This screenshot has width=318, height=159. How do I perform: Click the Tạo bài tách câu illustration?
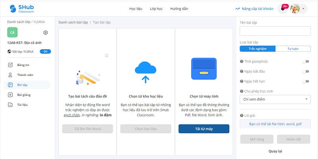coord(87,78)
